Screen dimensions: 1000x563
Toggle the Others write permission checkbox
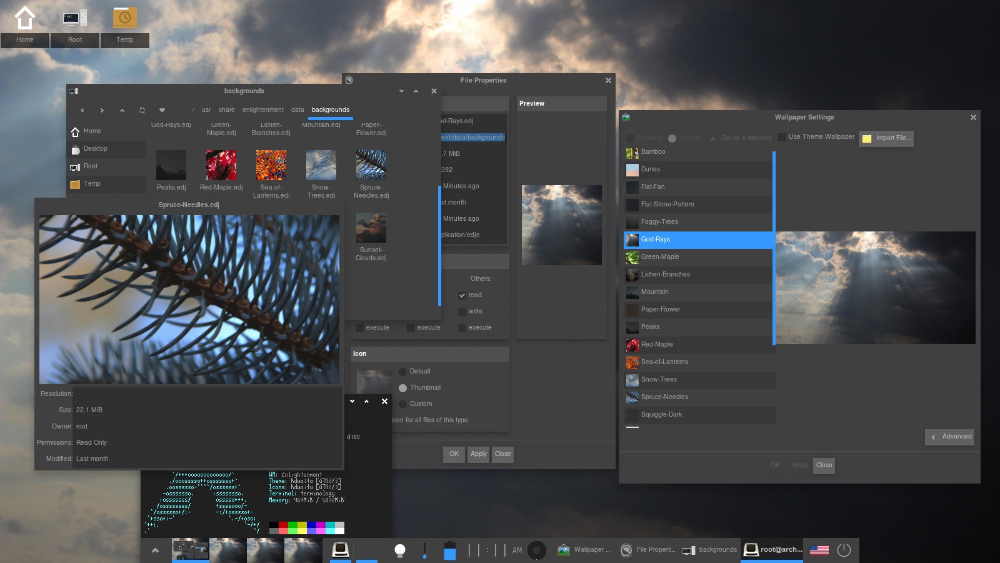pos(462,312)
